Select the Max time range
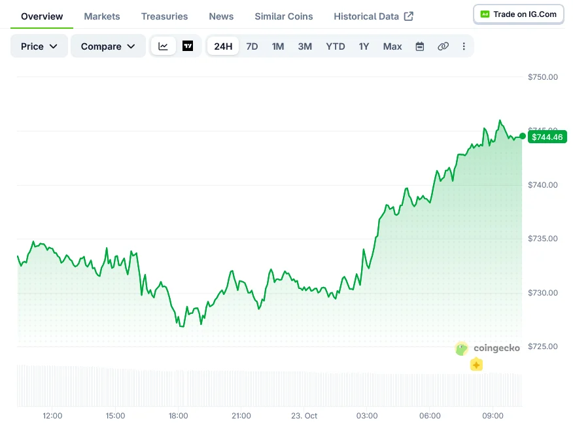This screenshot has width=573, height=425. click(392, 46)
